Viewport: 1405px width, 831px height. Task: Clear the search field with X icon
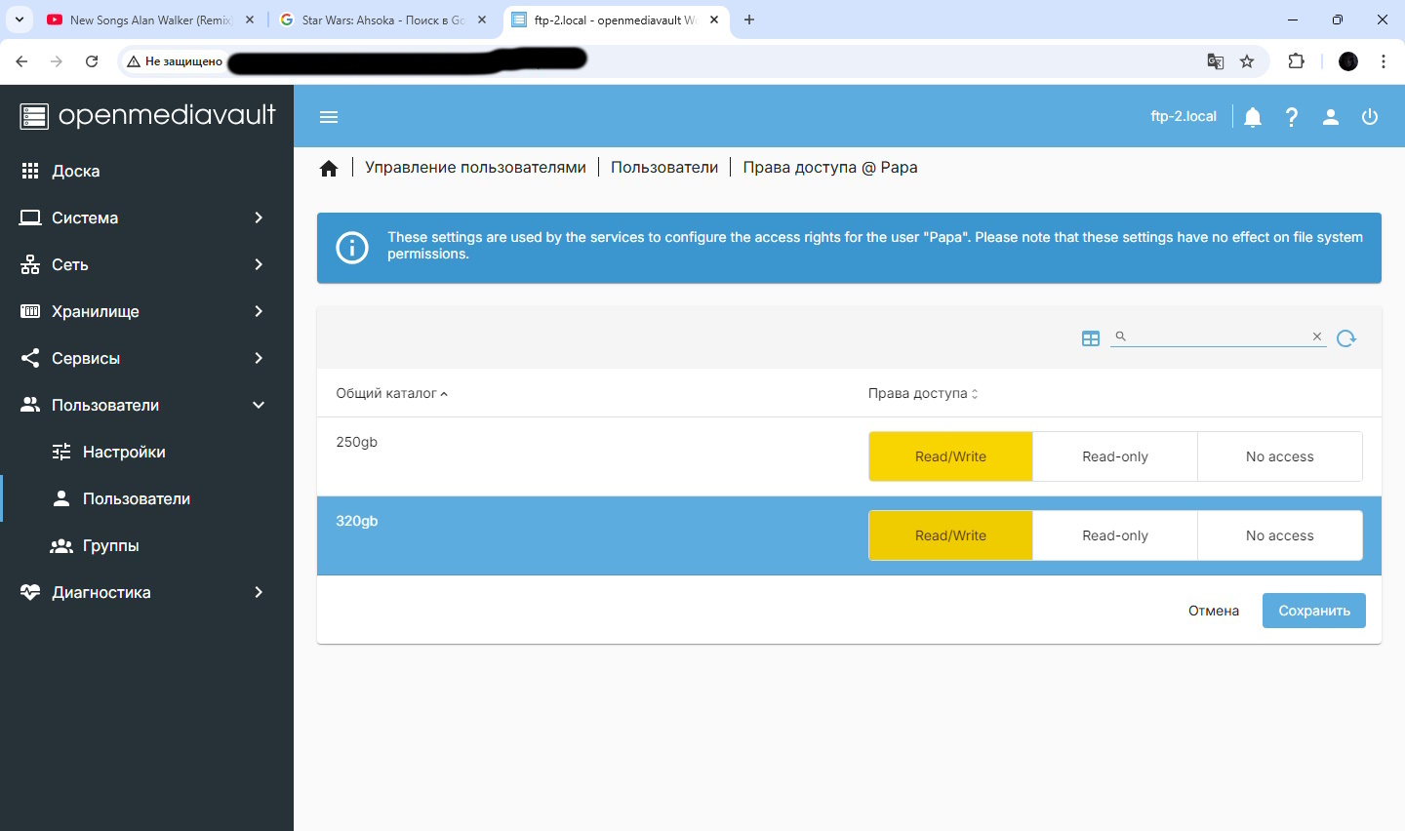pos(1317,336)
